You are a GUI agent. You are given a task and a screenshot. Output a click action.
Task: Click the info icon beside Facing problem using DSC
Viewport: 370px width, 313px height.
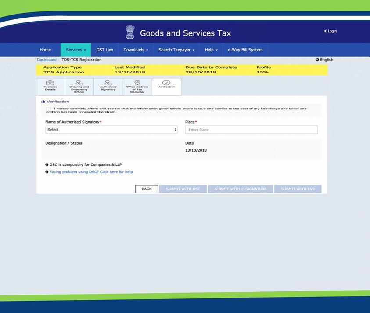[x=47, y=172]
